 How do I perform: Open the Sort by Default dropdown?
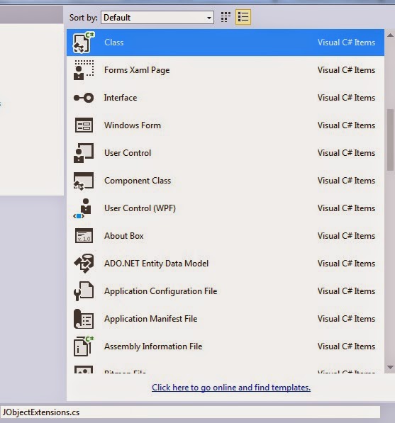[157, 18]
